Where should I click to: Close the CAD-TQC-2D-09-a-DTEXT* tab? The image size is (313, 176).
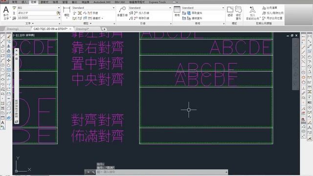point(70,29)
